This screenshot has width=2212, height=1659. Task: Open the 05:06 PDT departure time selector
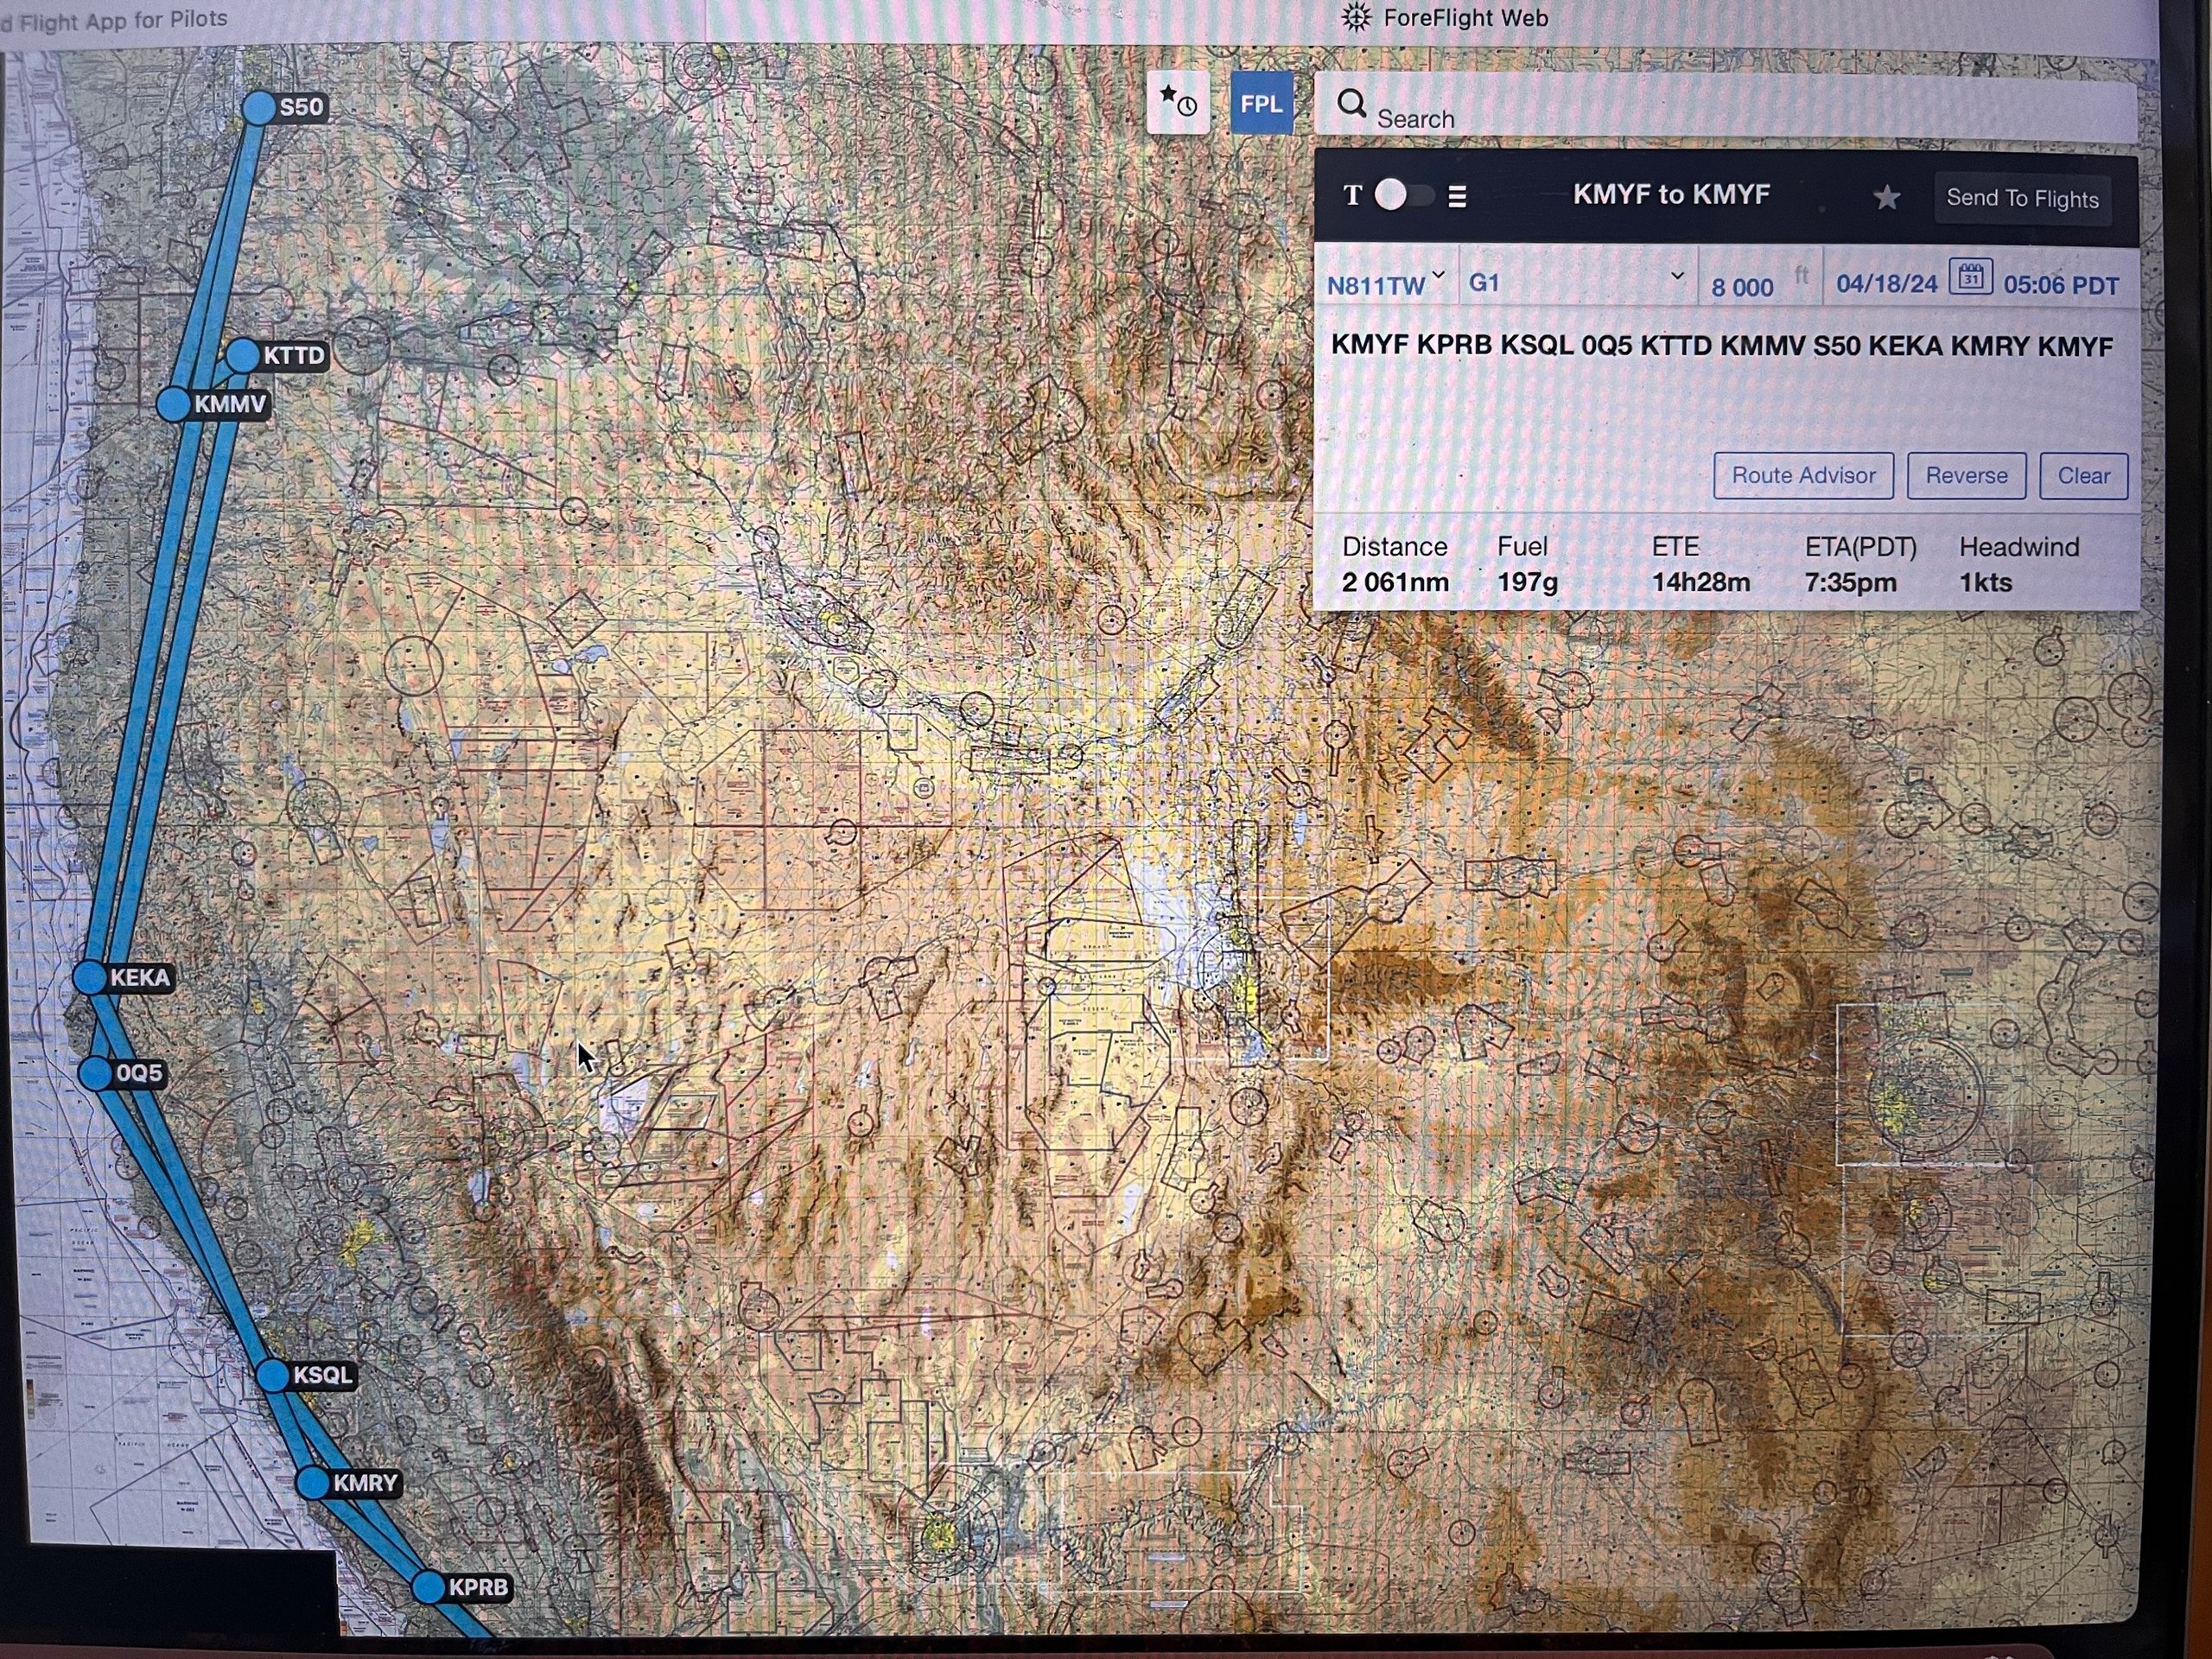pyautogui.click(x=2060, y=285)
